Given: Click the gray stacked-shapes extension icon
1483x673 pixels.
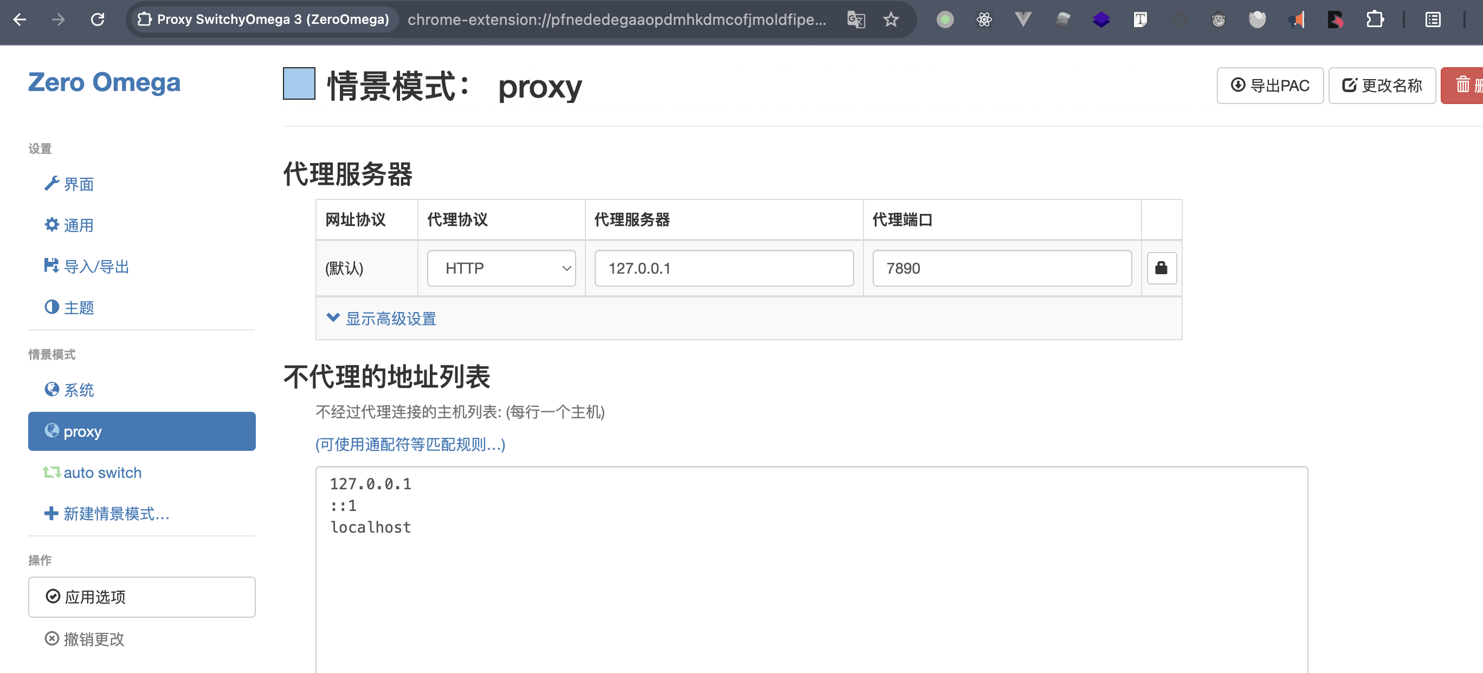Looking at the screenshot, I should coord(1063,20).
